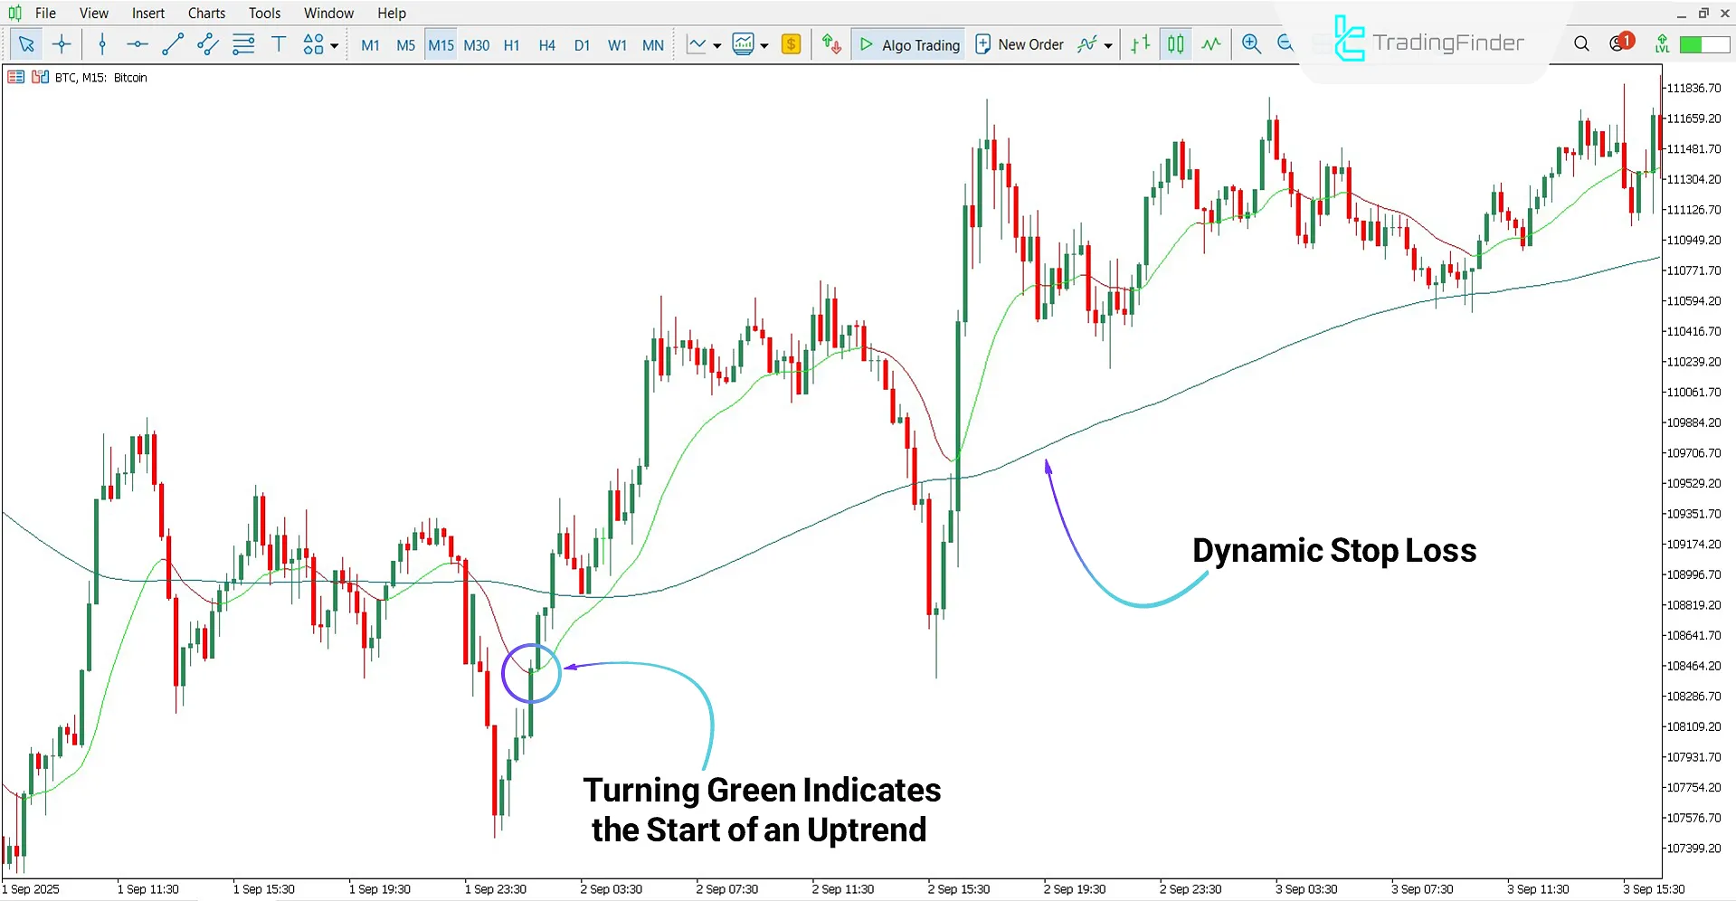
Task: Click the New Order button
Action: pyautogui.click(x=1019, y=44)
